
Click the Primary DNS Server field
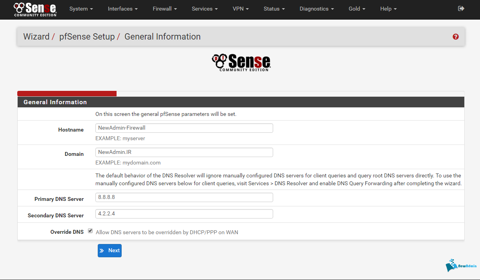[184, 197]
